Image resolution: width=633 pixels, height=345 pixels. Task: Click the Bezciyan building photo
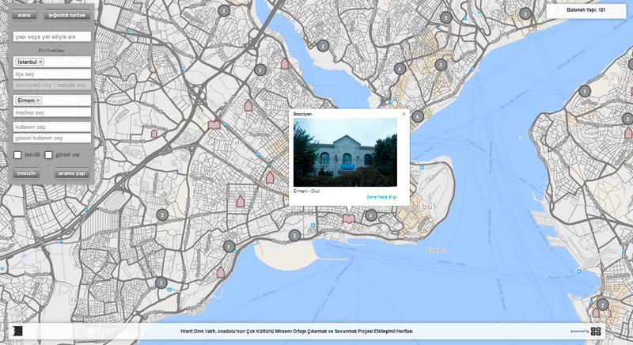345,152
